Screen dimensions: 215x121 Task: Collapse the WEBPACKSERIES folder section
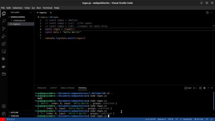(17, 17)
